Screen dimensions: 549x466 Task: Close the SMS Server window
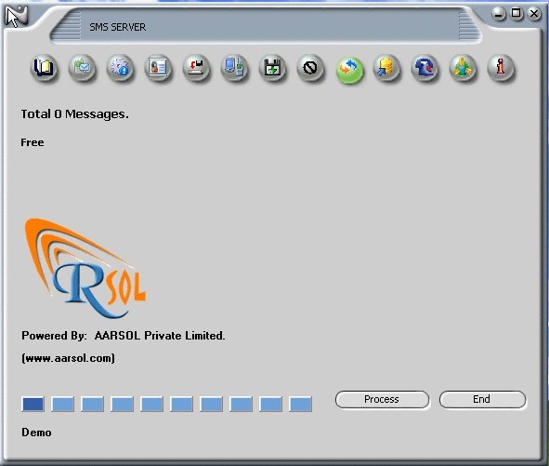[x=534, y=14]
